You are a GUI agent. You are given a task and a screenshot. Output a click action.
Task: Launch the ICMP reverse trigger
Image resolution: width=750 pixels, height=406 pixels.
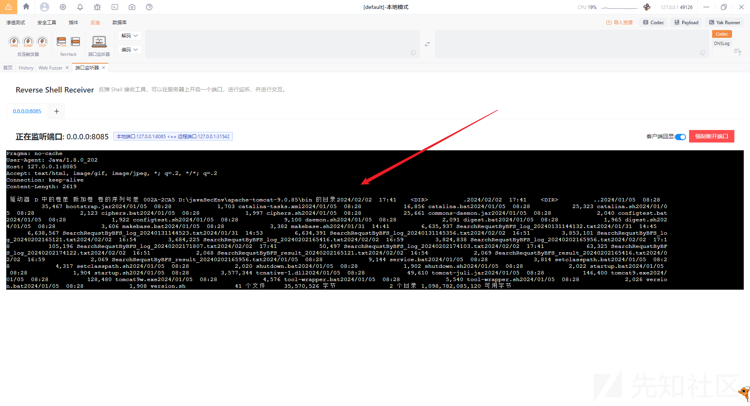coord(28,42)
